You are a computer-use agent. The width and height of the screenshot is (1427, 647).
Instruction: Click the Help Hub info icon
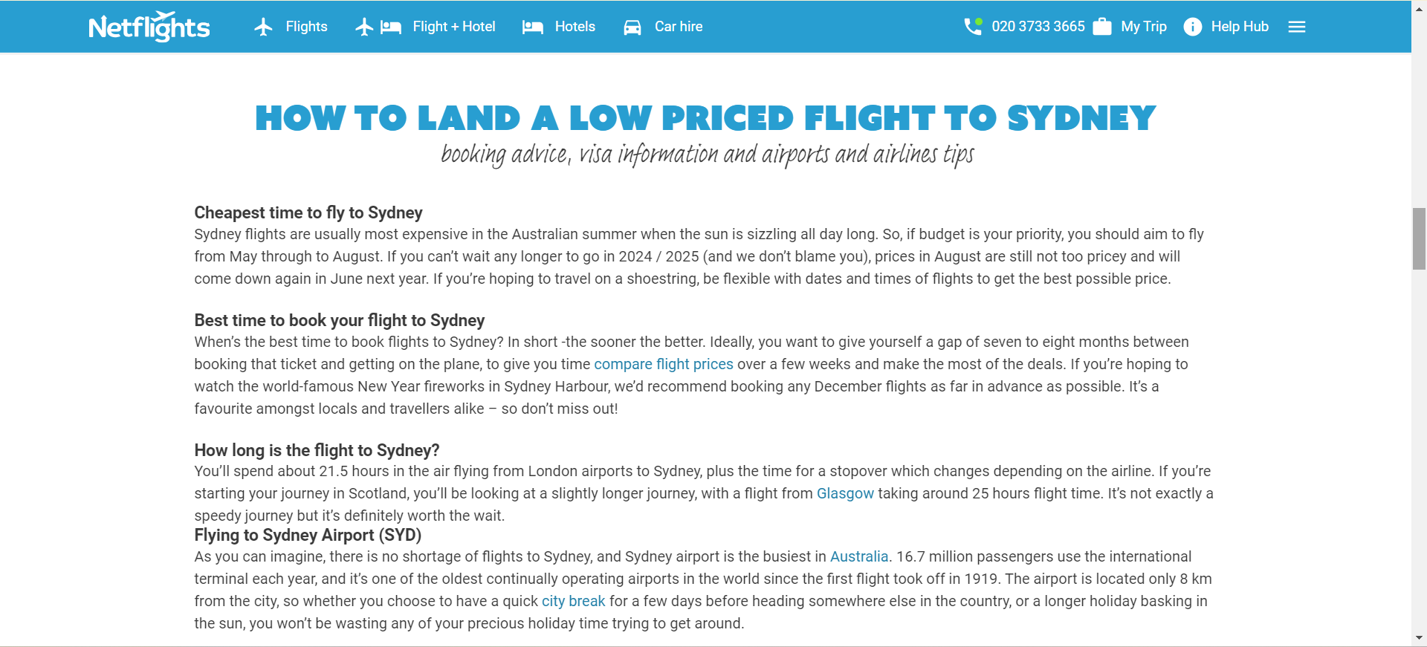click(1192, 27)
